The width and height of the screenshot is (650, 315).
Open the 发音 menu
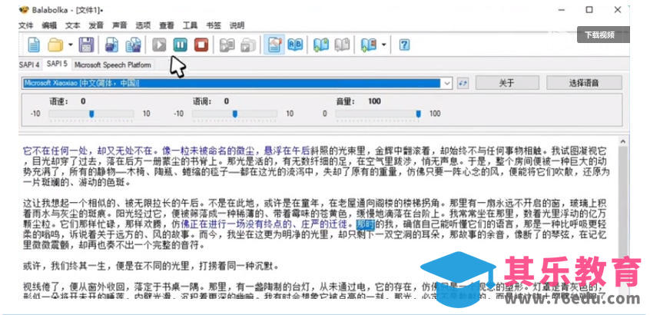click(x=96, y=25)
